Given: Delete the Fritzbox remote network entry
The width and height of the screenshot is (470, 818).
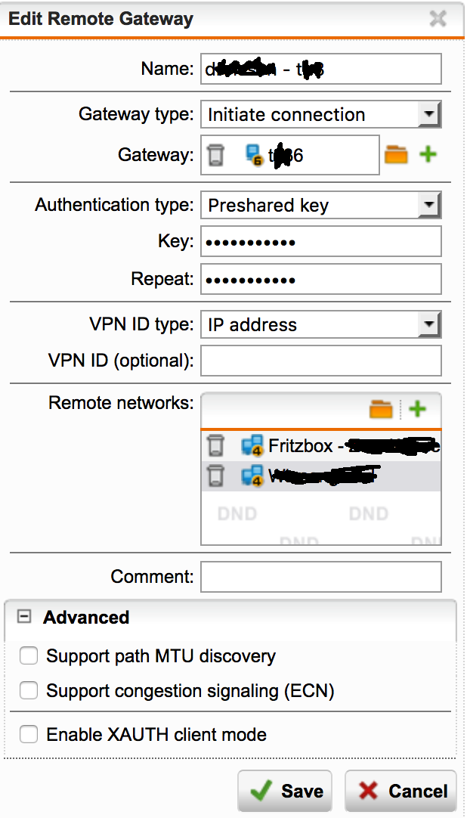Looking at the screenshot, I should pyautogui.click(x=216, y=447).
